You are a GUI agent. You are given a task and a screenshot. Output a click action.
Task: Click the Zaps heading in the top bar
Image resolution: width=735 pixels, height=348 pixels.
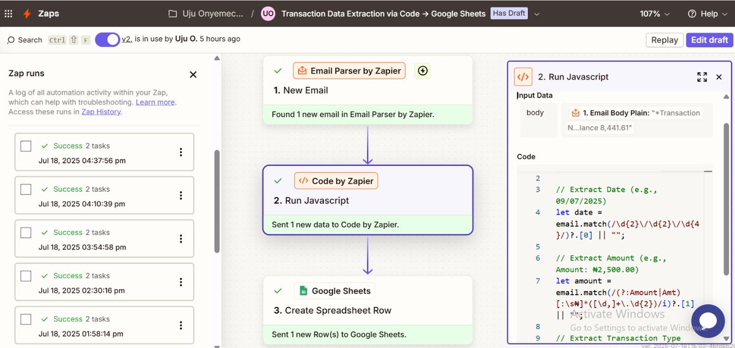click(48, 13)
